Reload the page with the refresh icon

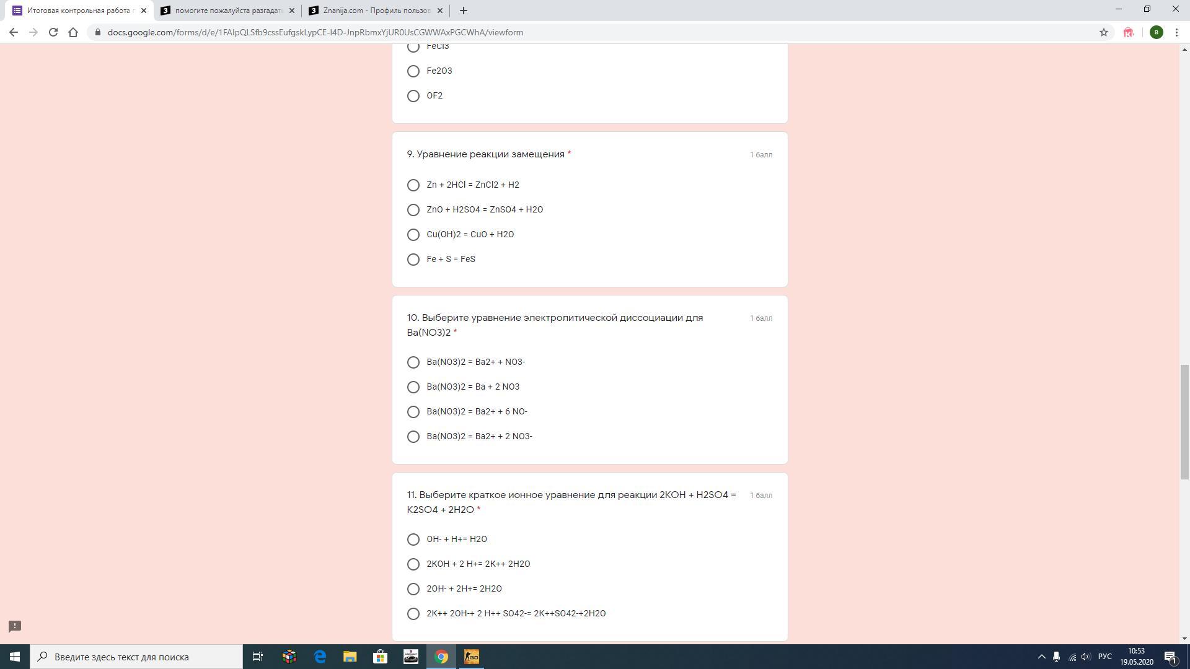[x=53, y=32]
